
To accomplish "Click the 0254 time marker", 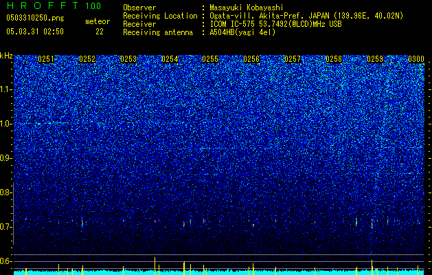I will coord(170,59).
